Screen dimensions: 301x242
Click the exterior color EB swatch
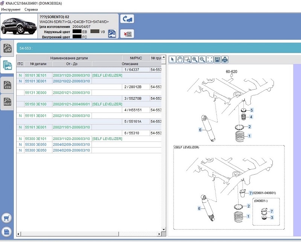pos(77,32)
